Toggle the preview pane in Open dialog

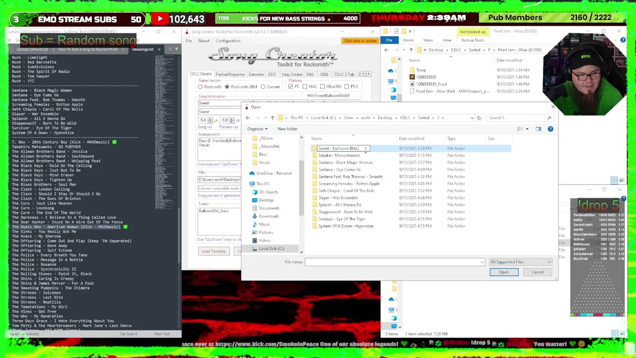538,129
